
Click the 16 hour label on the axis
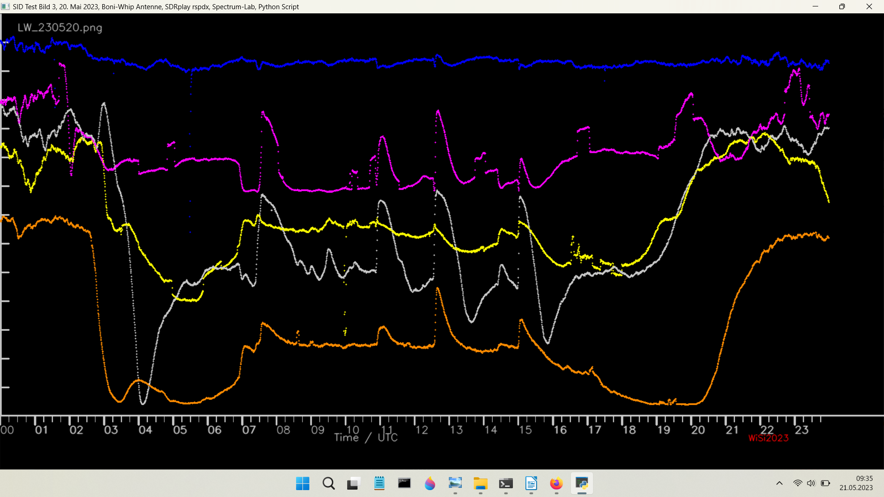560,430
